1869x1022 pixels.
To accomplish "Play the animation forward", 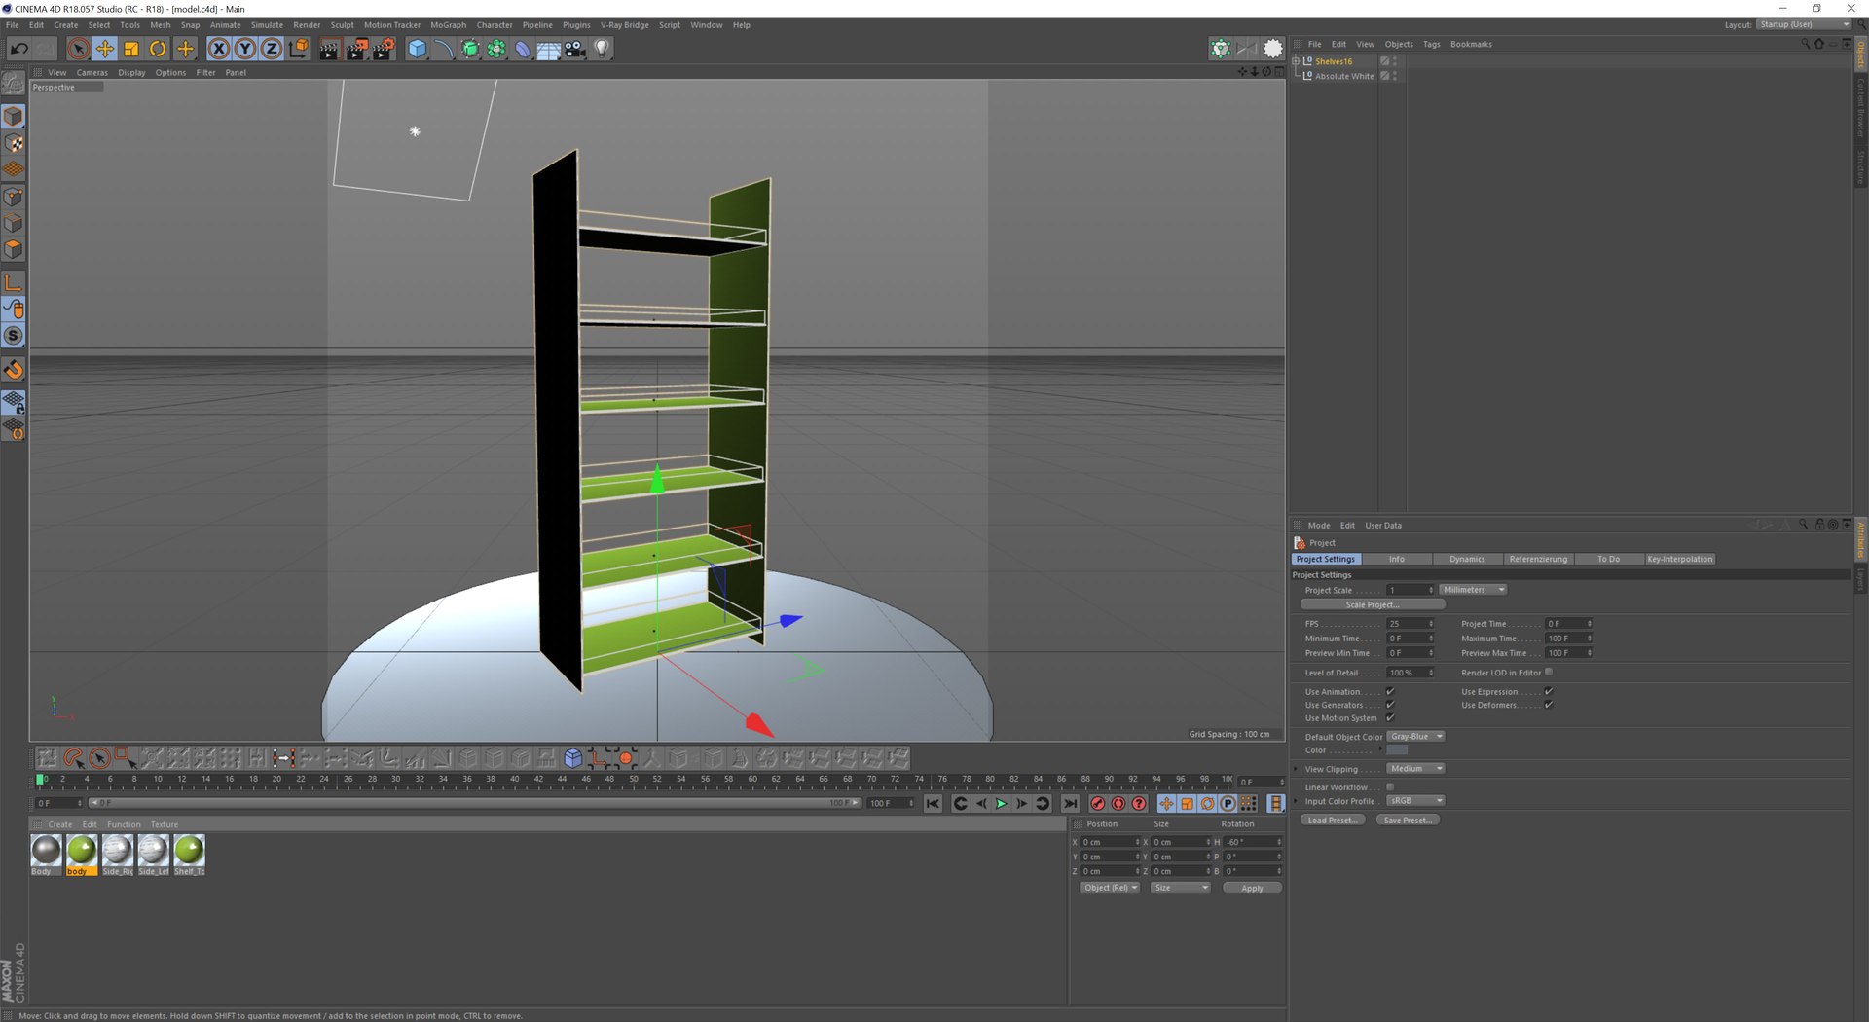I will [x=1001, y=804].
